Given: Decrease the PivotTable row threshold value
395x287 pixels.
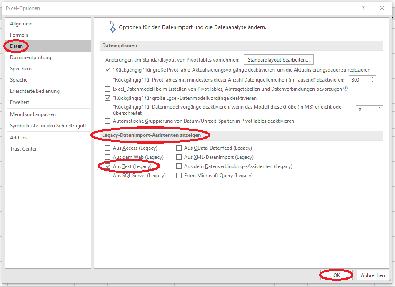Looking at the screenshot, I should pyautogui.click(x=373, y=82).
